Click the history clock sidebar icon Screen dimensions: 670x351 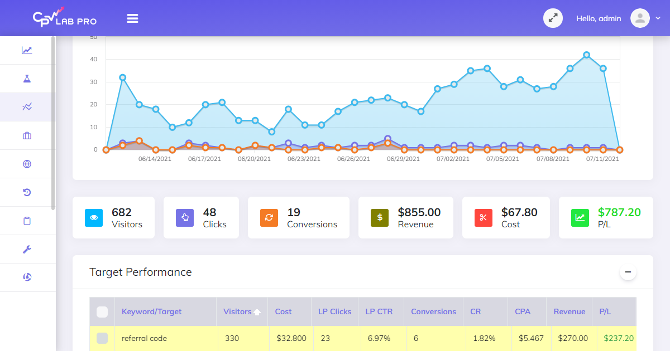(27, 192)
